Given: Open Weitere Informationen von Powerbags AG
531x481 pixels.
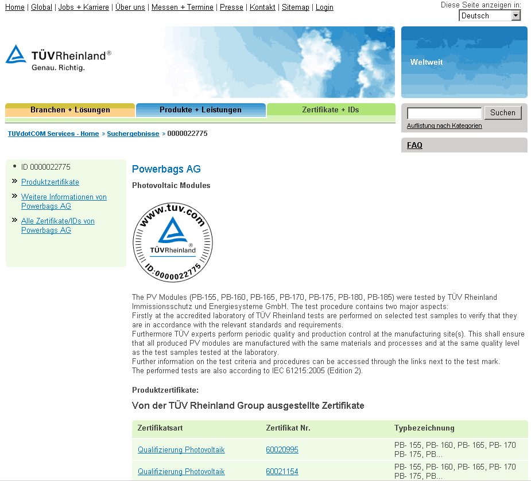Looking at the screenshot, I should [64, 201].
